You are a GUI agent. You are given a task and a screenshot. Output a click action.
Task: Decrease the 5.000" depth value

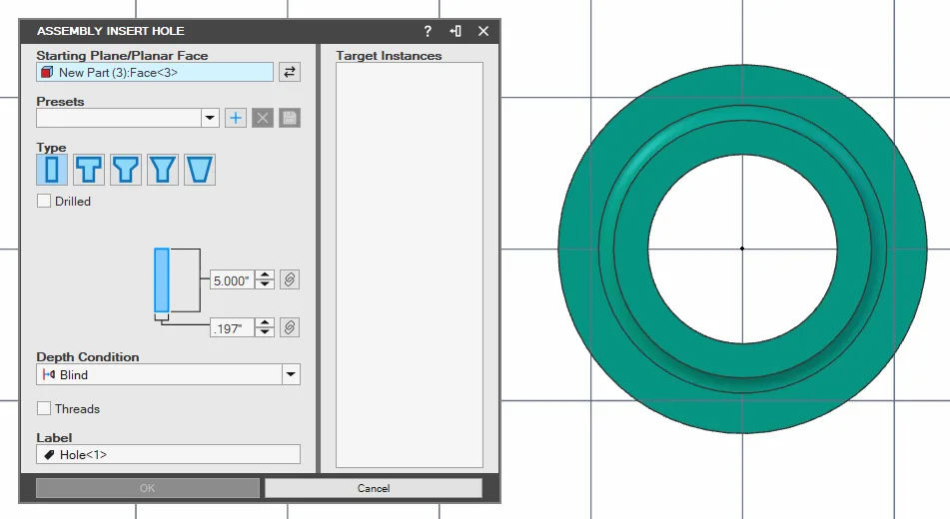[x=265, y=284]
